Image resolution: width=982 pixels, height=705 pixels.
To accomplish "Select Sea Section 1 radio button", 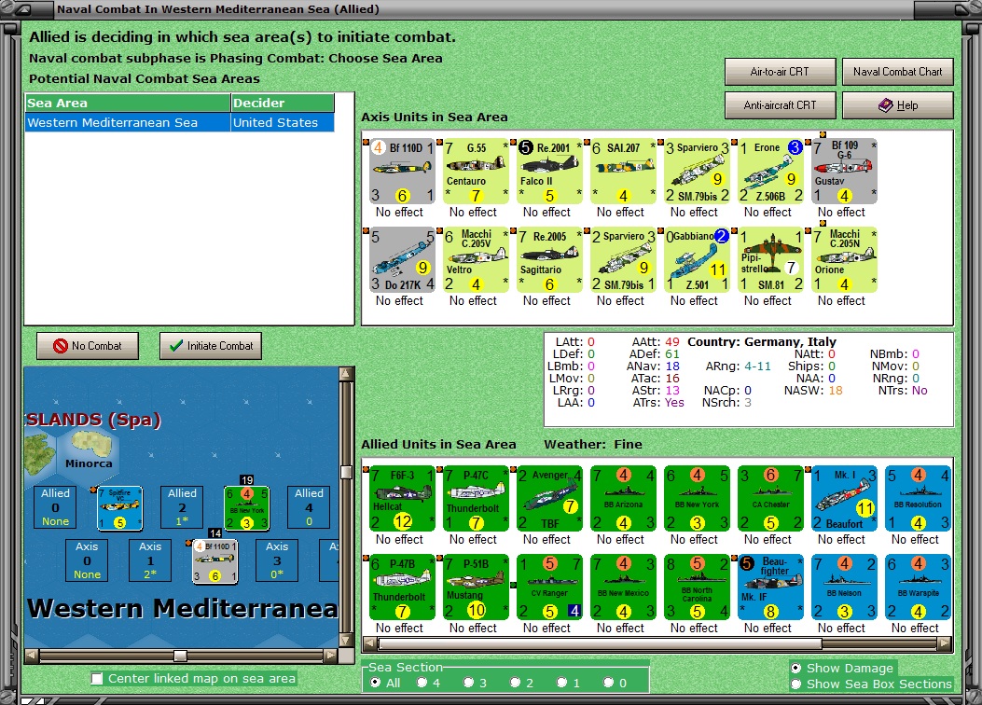I will pos(561,683).
